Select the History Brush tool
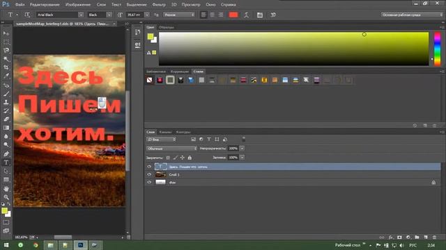446x250 pixels. tap(6, 110)
